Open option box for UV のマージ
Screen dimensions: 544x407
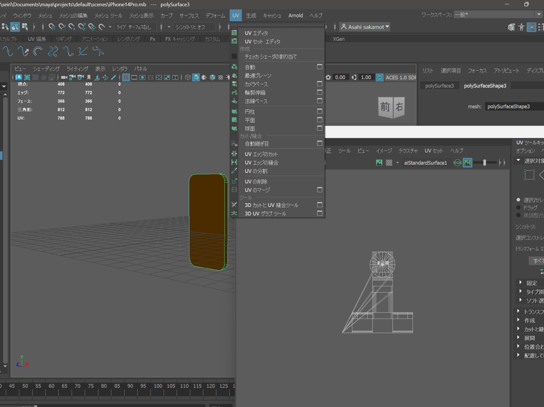click(320, 190)
